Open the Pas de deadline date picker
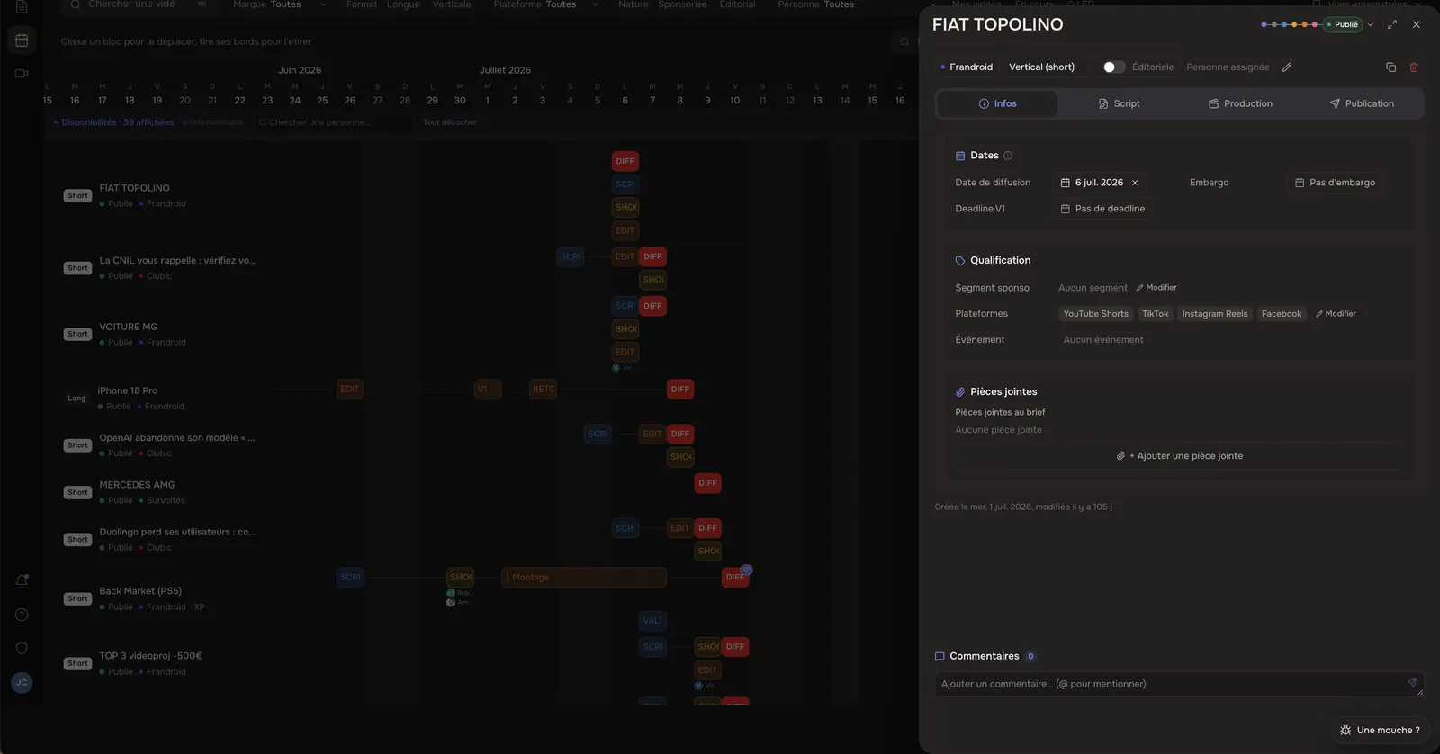1440x754 pixels. (1103, 209)
